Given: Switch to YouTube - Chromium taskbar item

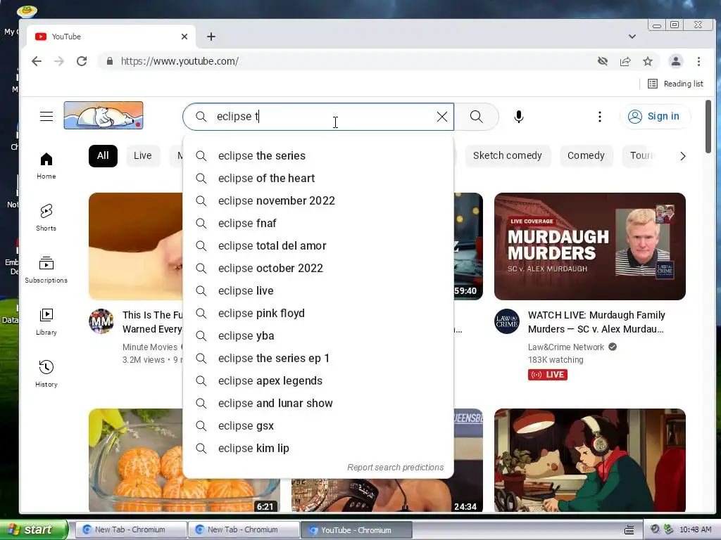Looking at the screenshot, I should tap(356, 530).
